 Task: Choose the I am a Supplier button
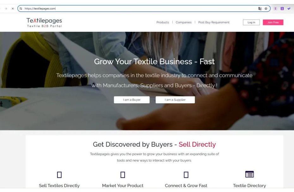175,100
